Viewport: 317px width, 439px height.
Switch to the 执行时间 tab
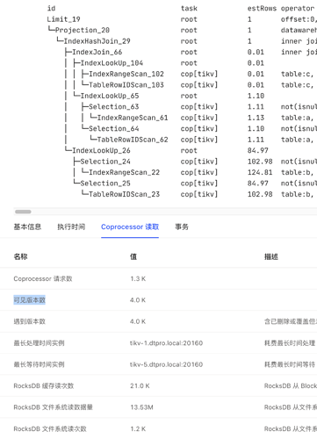[x=71, y=227]
